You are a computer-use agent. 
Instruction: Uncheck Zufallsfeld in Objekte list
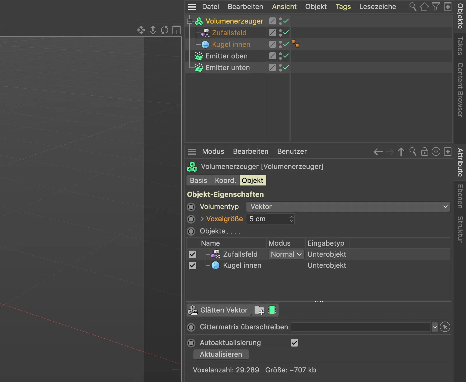(193, 254)
